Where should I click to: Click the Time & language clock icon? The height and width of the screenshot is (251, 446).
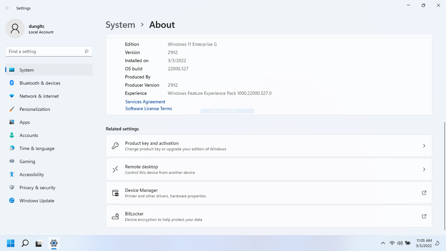pos(11,148)
